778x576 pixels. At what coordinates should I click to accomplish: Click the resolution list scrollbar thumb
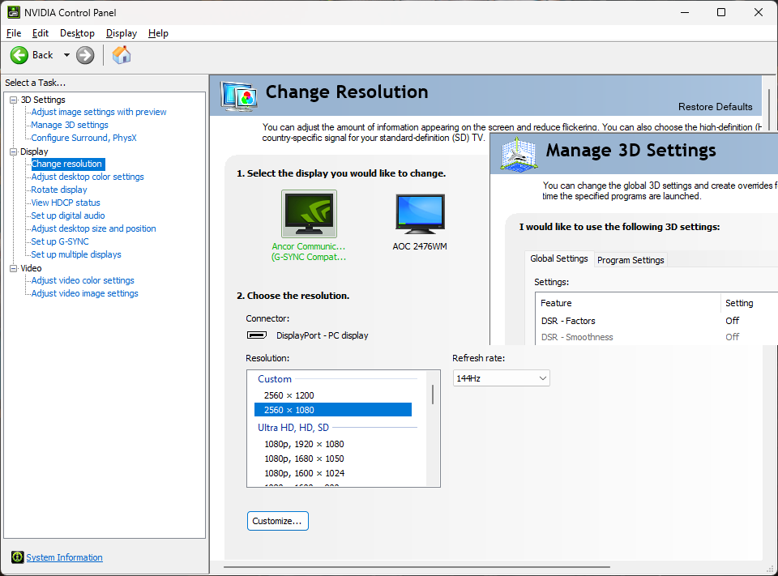[433, 395]
